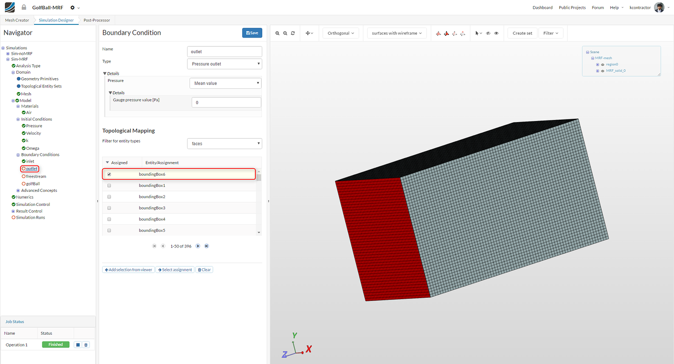Switch to the Post-Processor tab
This screenshot has width=674, height=364.
[x=96, y=20]
